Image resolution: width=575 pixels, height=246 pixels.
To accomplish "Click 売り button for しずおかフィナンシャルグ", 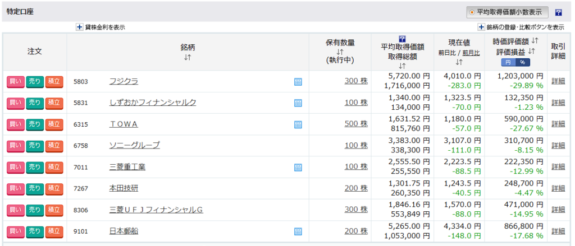I will tap(35, 103).
